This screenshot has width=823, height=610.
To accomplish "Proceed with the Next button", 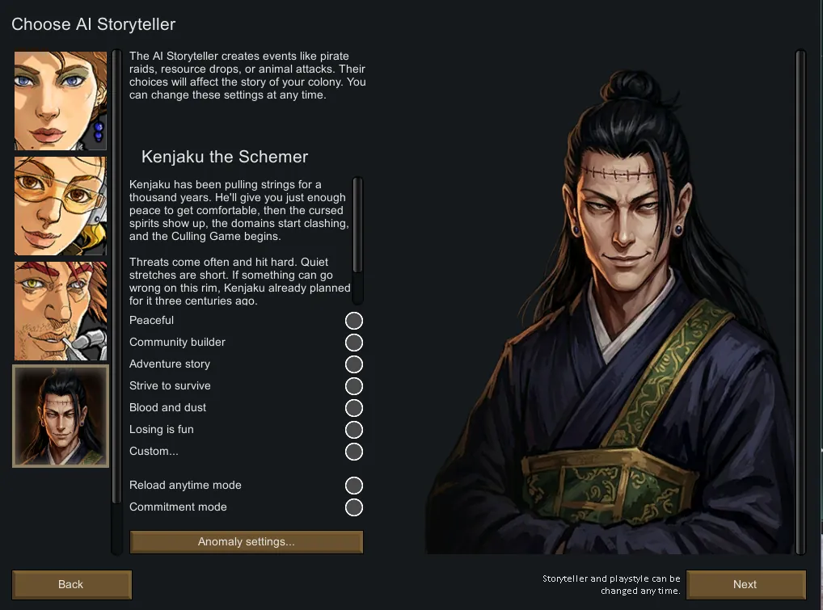I will point(746,584).
